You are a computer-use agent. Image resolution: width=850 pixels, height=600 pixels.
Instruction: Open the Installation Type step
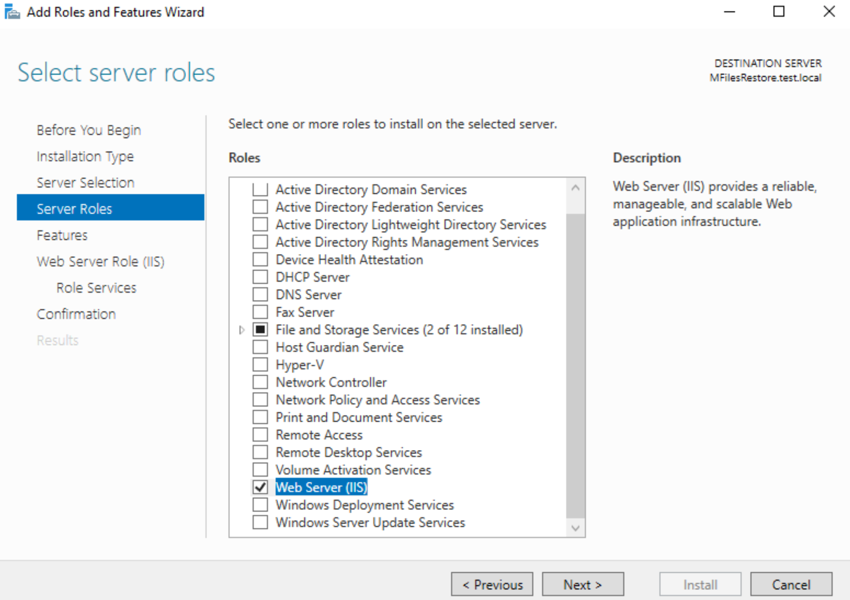[x=85, y=156]
